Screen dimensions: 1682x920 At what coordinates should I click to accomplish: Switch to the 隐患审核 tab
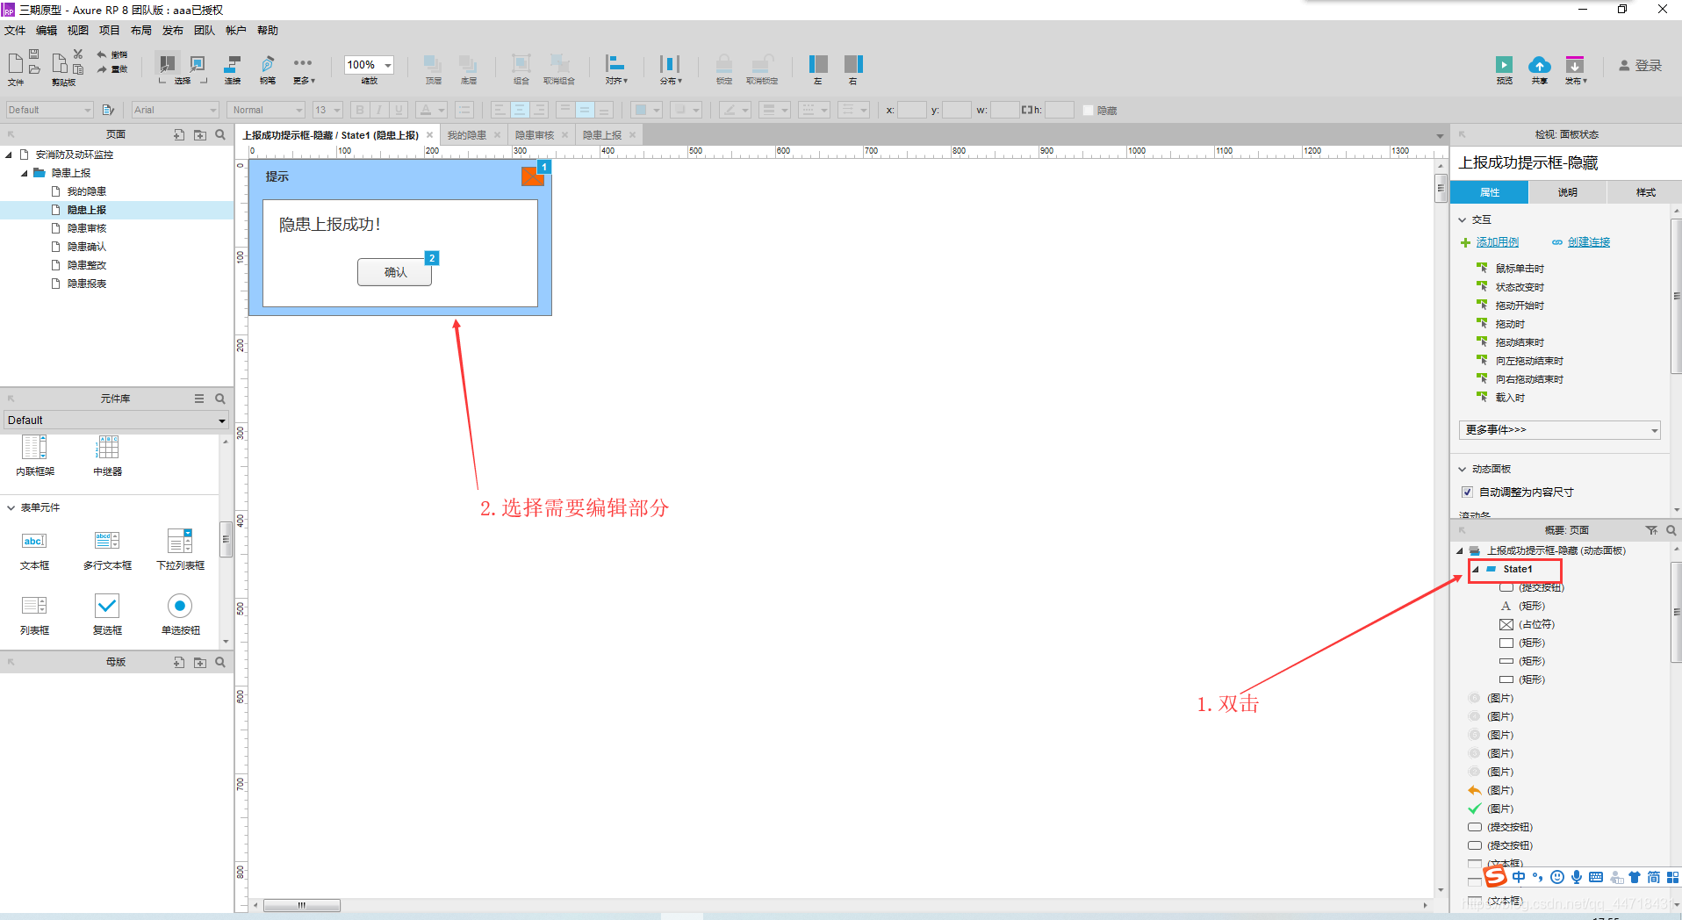point(535,135)
